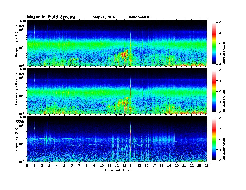Click the "Magnetic Field Spectra" title
This screenshot has width=246, height=190.
click(x=51, y=17)
